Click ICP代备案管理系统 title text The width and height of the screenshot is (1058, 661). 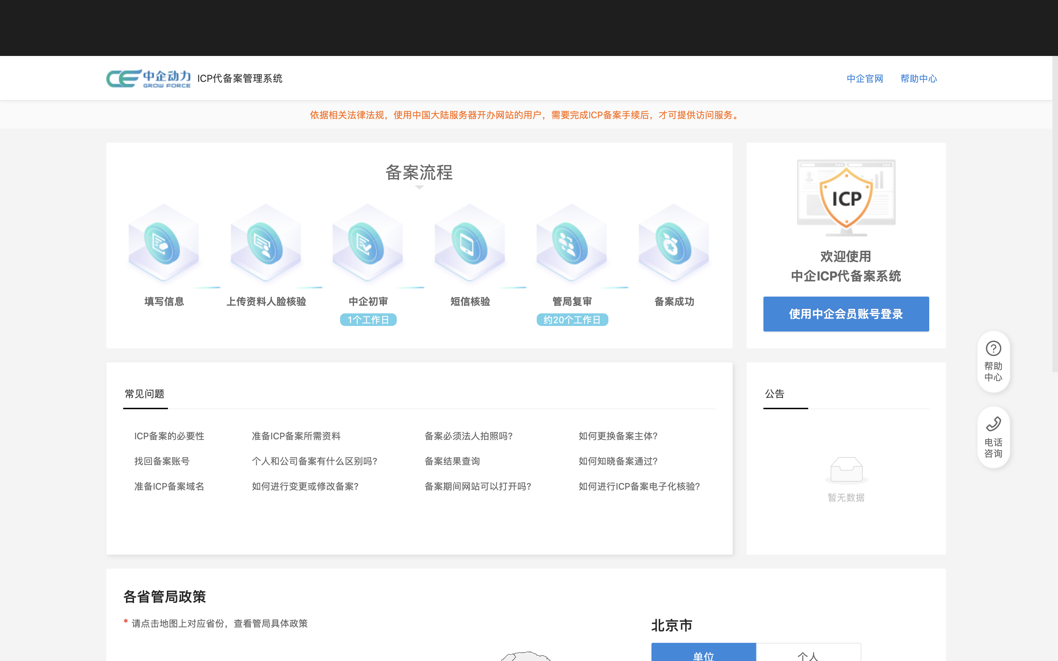click(240, 79)
